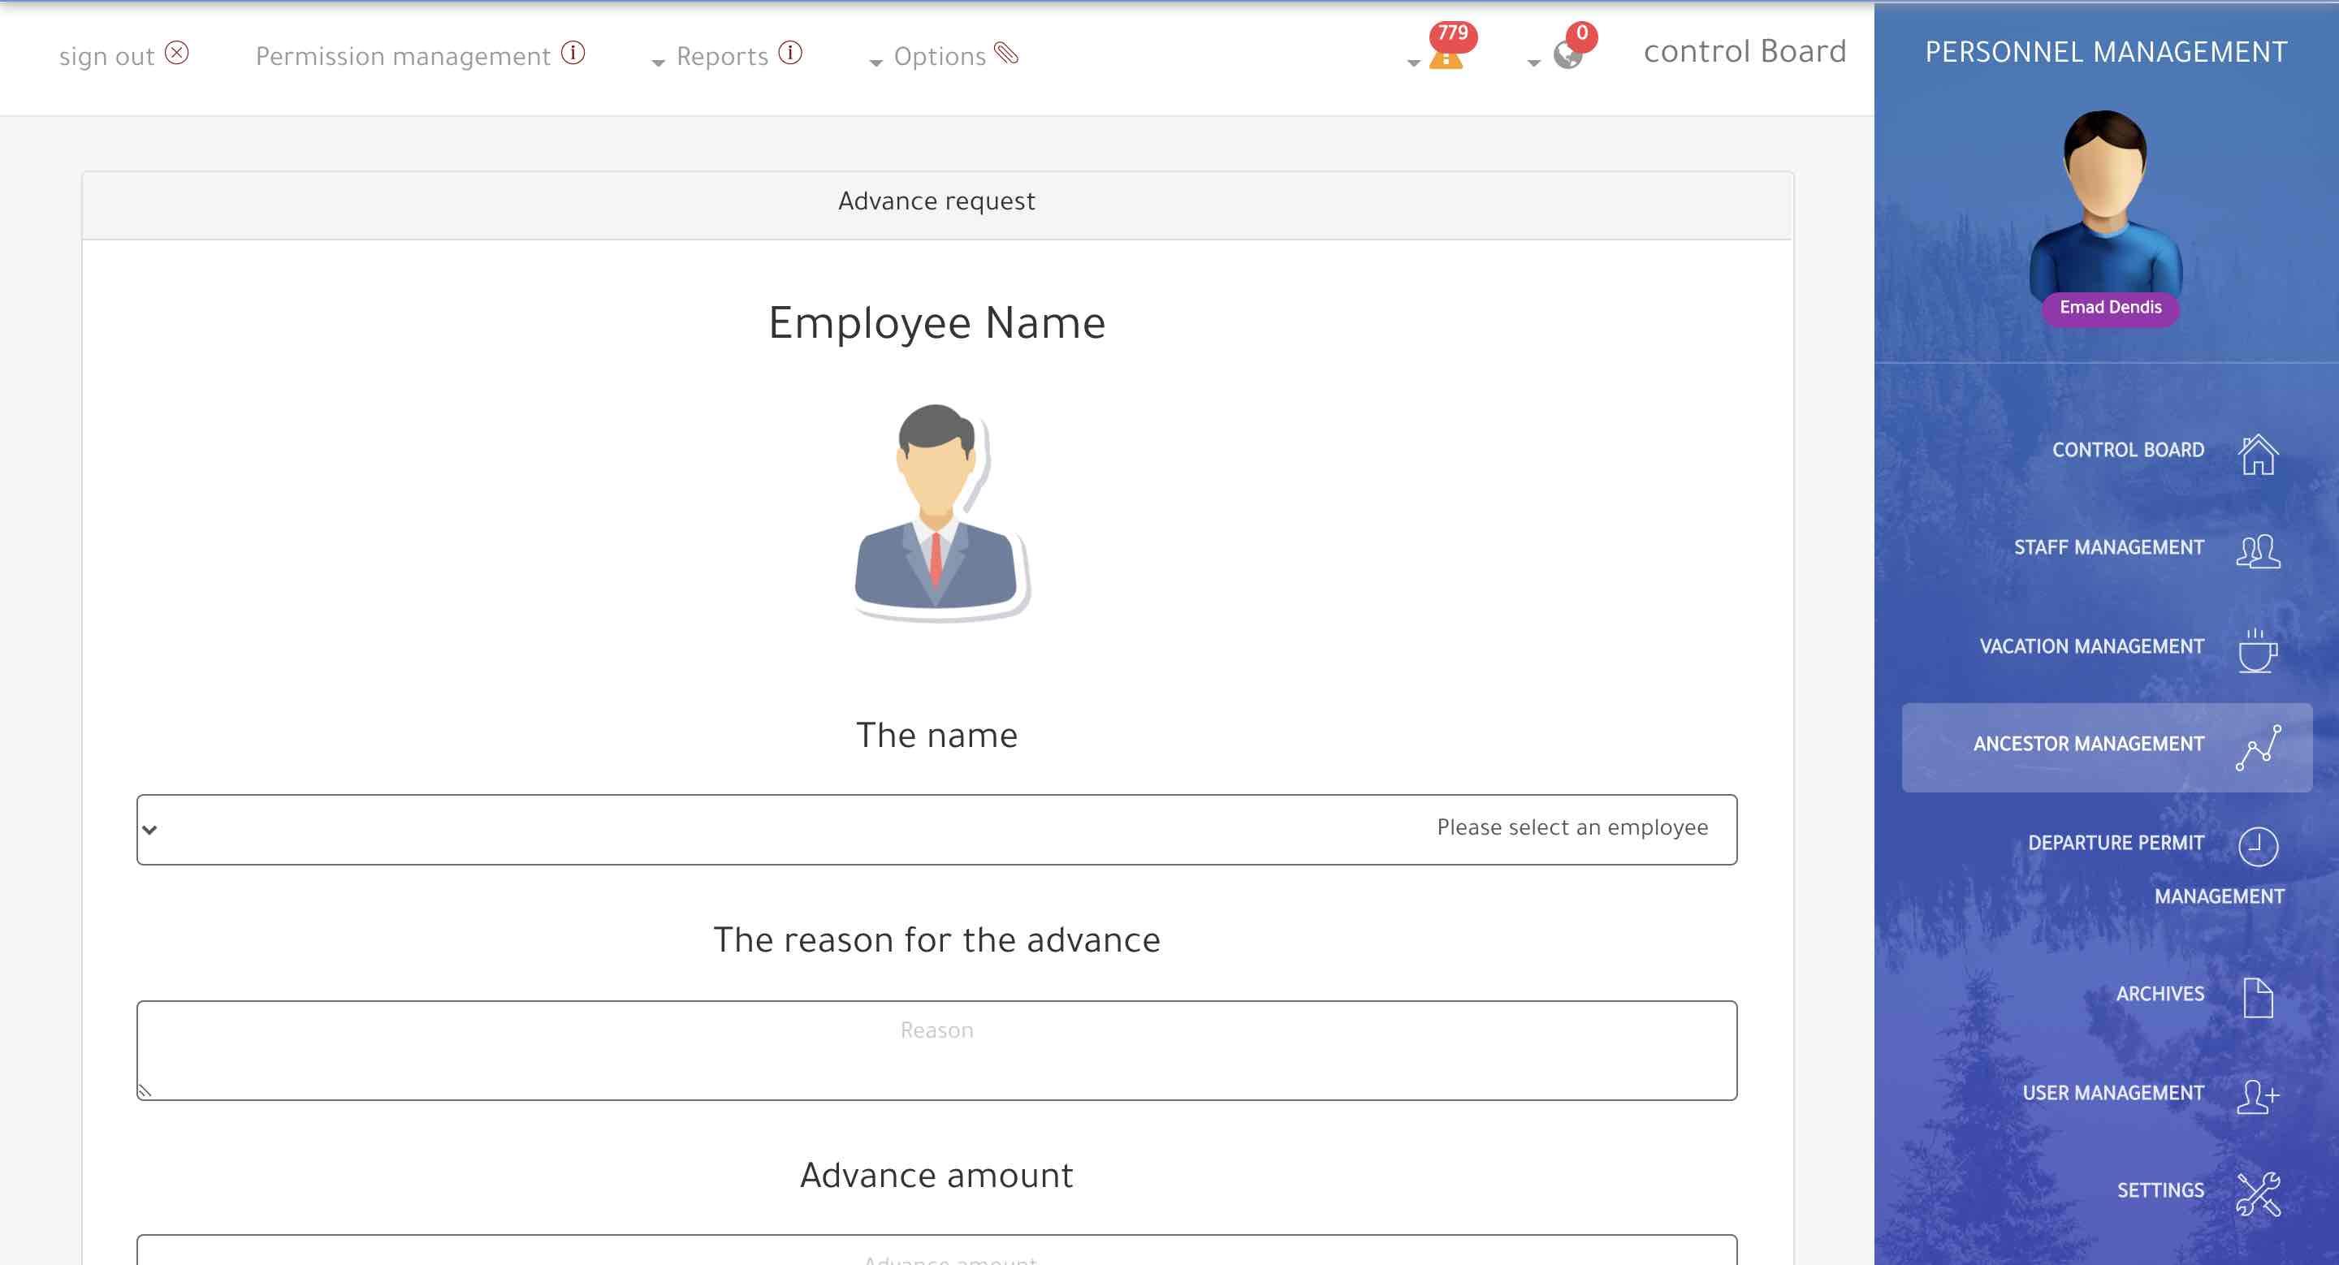The height and width of the screenshot is (1265, 2339).
Task: Expand the Please select an employee dropdown
Action: pos(936,828)
